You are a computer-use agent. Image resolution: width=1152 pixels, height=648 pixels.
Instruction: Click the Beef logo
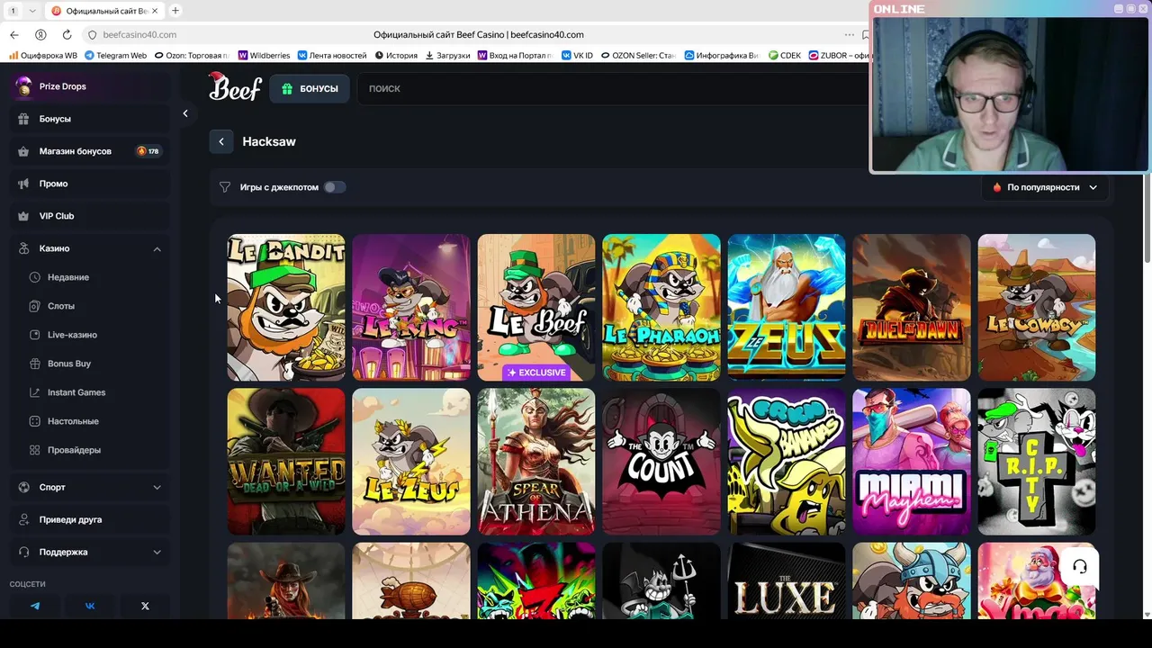235,87
